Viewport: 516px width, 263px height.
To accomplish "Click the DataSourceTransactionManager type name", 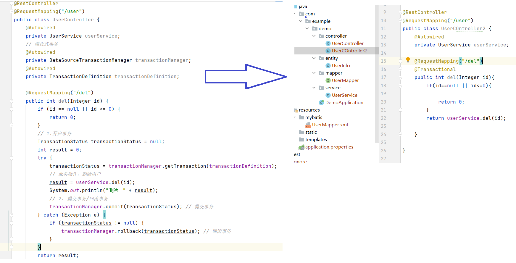I will tap(91, 60).
